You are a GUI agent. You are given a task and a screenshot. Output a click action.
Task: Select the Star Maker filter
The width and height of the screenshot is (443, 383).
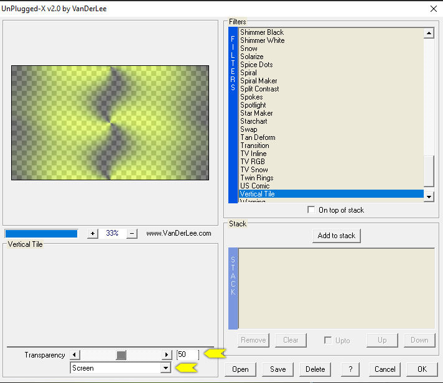256,113
